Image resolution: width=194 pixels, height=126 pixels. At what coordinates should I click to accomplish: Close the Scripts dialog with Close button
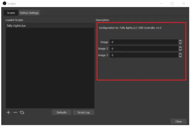pos(179,121)
